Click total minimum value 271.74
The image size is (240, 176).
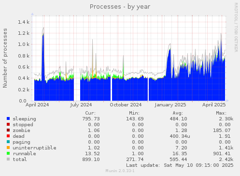[135, 160]
